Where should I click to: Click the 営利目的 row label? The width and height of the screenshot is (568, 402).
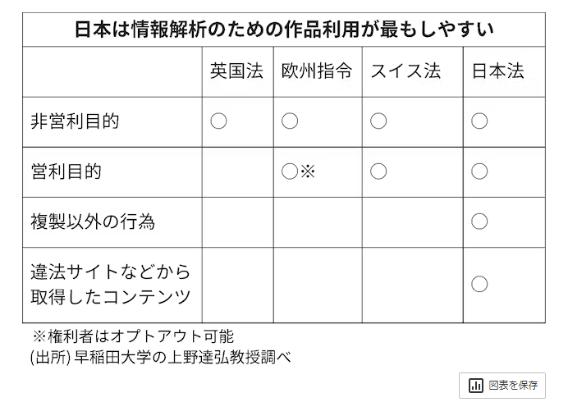pyautogui.click(x=66, y=171)
